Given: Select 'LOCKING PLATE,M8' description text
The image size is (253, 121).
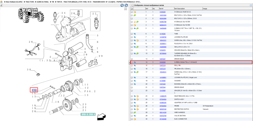Looking at the screenshot, I should (181, 37).
